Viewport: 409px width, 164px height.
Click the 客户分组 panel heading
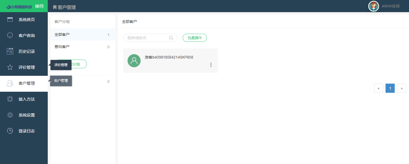click(62, 22)
